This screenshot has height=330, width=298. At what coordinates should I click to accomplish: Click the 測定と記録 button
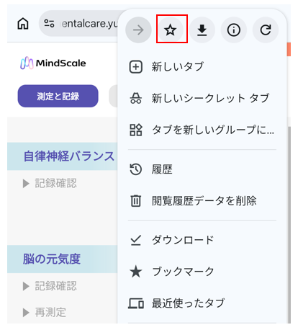point(58,96)
